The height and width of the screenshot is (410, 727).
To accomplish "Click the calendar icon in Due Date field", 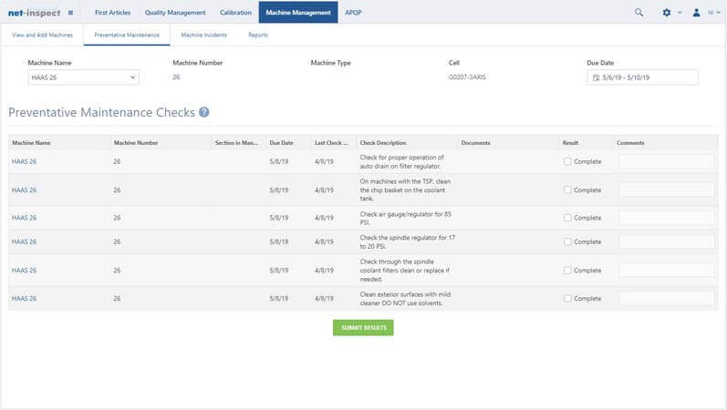I will click(x=596, y=78).
